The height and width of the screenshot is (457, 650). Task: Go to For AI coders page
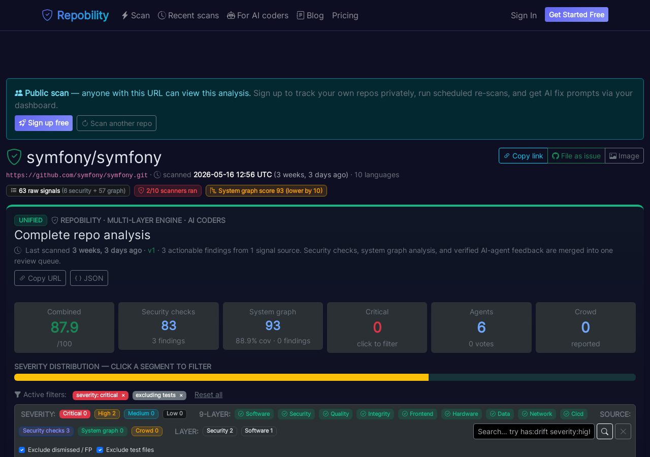click(257, 15)
